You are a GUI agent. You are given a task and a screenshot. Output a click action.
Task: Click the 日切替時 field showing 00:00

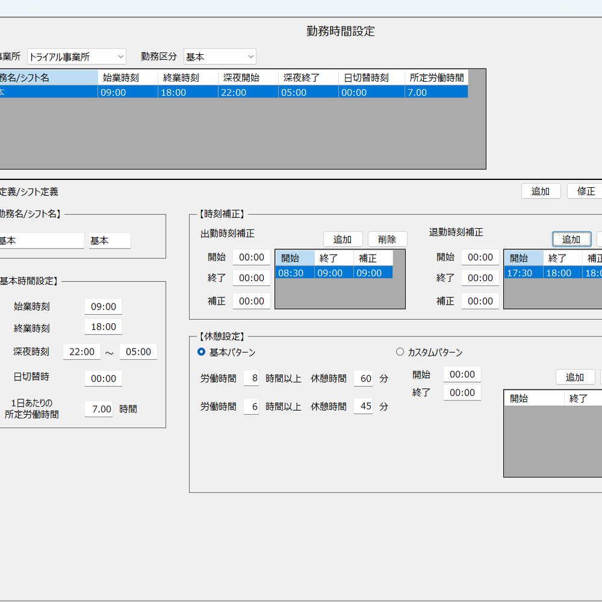click(103, 378)
